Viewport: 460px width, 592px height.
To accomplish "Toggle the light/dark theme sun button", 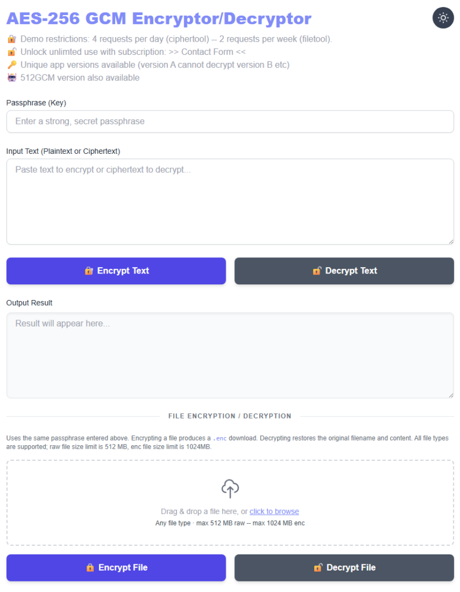I will [443, 18].
